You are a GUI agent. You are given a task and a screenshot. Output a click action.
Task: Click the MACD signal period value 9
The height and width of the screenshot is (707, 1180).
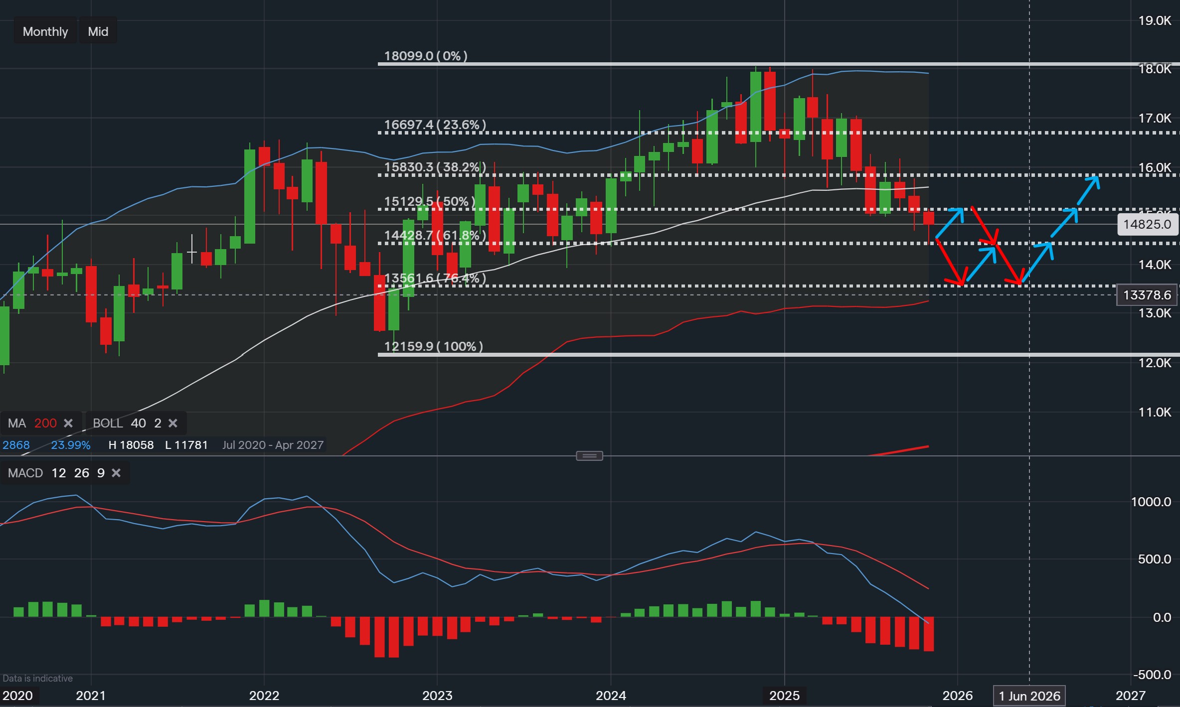tap(101, 473)
